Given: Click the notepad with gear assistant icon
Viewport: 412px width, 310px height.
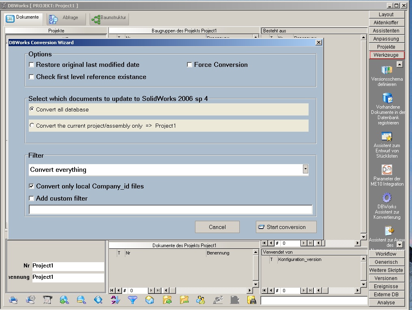Looking at the screenshot, I should tap(389, 231).
